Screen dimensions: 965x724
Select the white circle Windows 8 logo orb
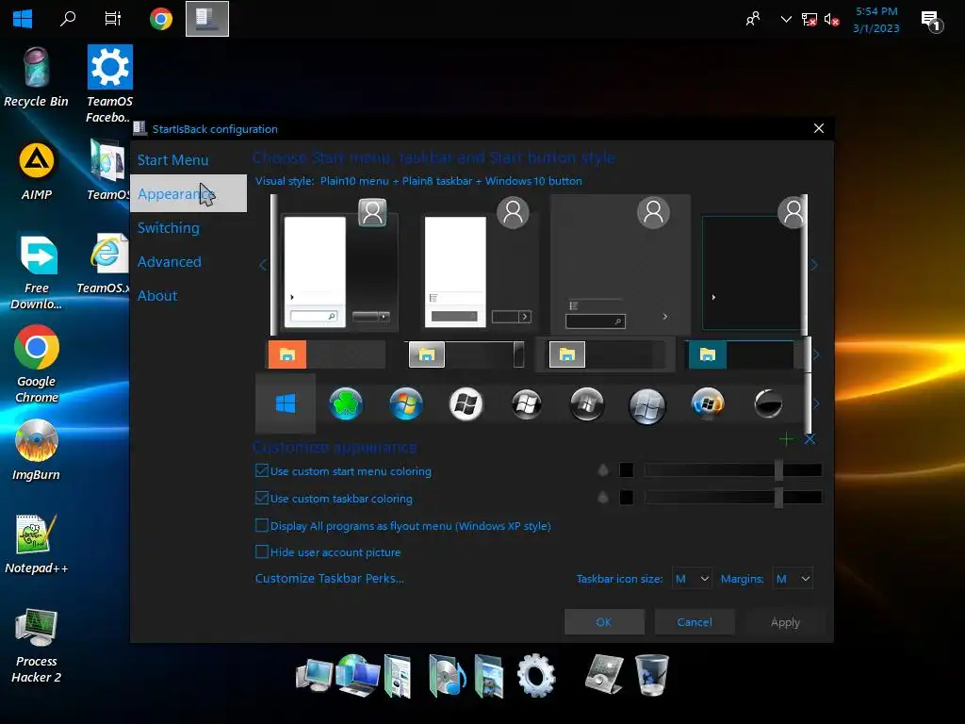(x=466, y=403)
